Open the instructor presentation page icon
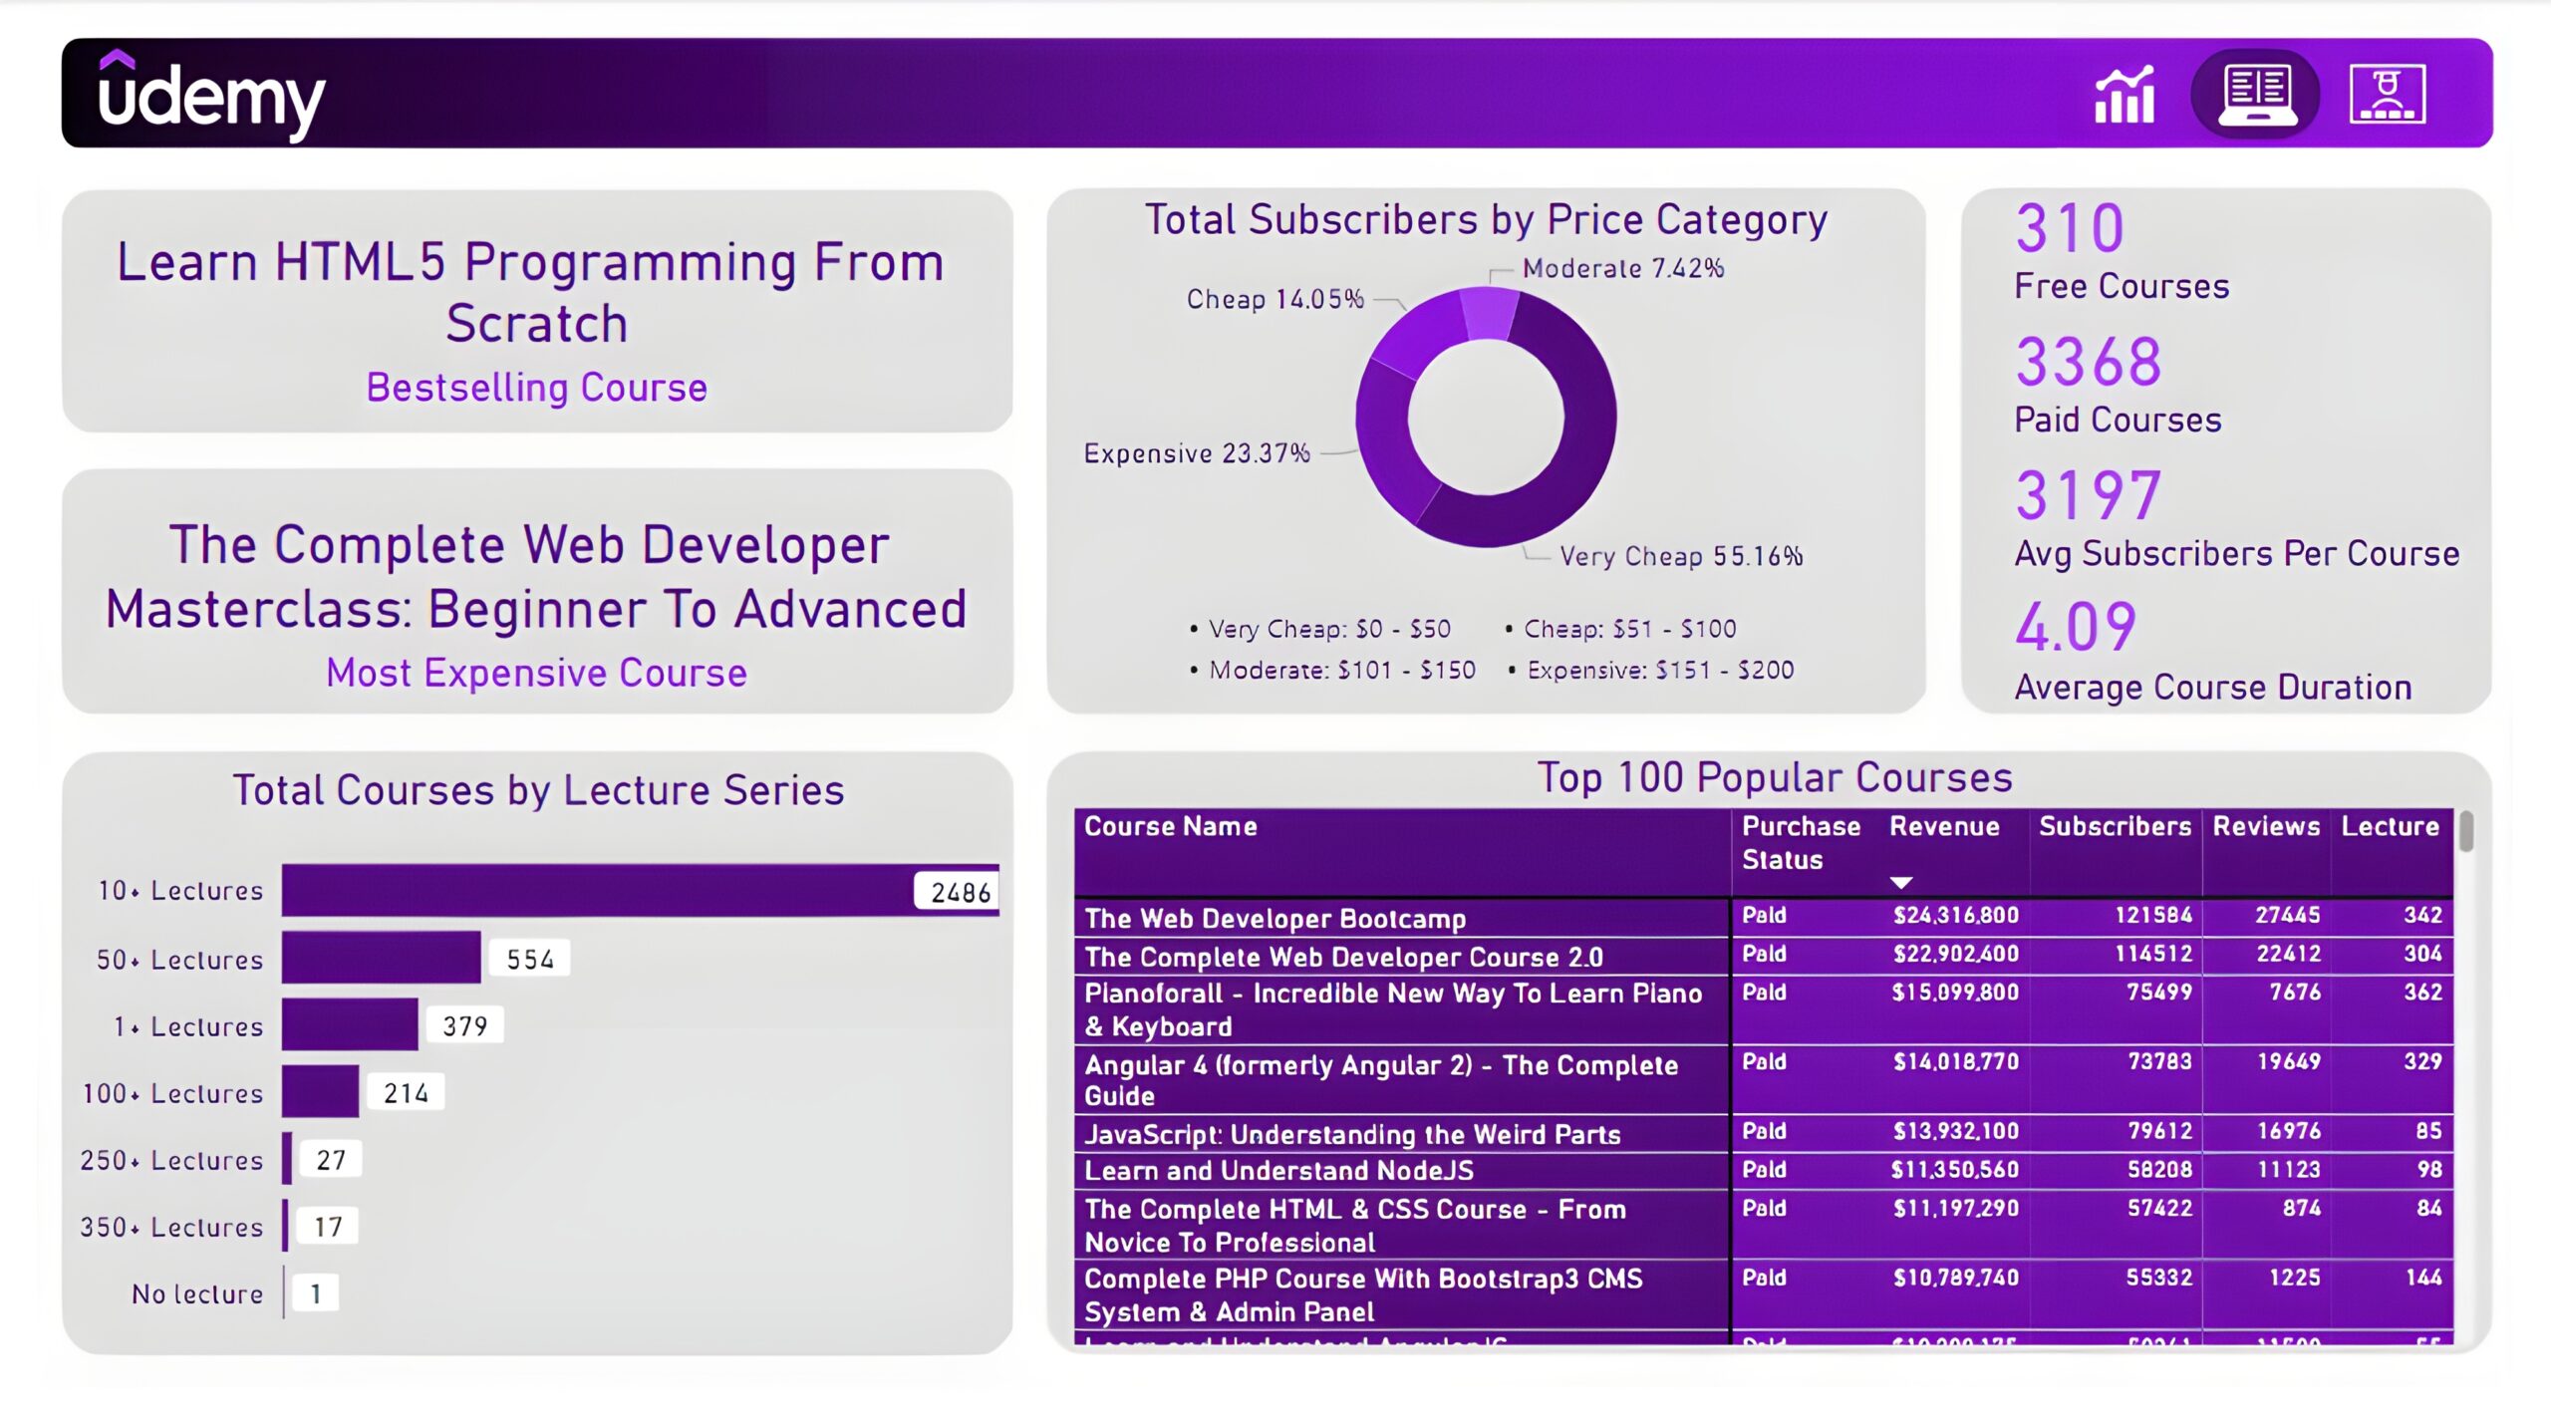 pos(2387,96)
